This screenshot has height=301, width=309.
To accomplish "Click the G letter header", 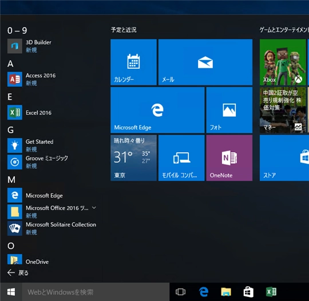I will (x=11, y=130).
